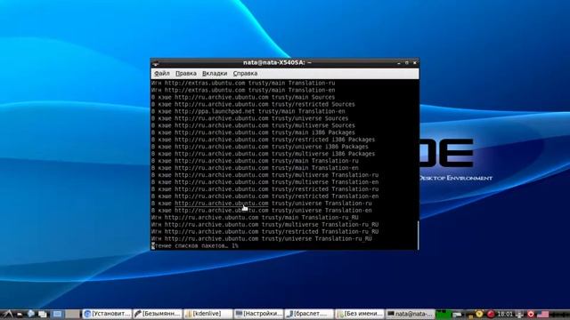The image size is (570, 320).
Task: Click the 'trusty/restricted i386 Packages' line
Action: 263,140
